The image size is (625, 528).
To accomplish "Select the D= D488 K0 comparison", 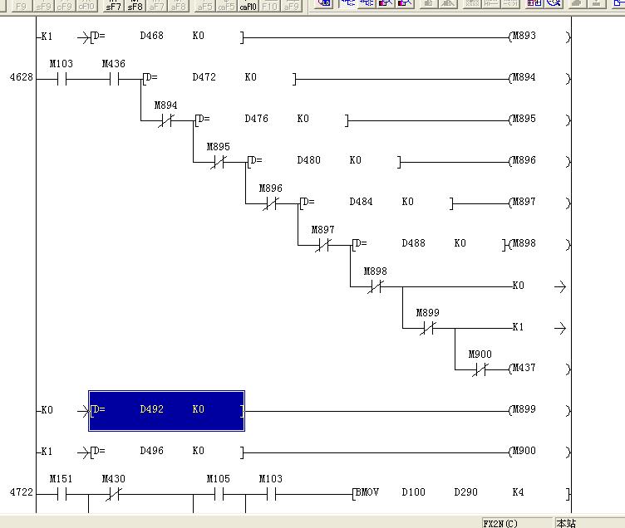I will pyautogui.click(x=430, y=244).
